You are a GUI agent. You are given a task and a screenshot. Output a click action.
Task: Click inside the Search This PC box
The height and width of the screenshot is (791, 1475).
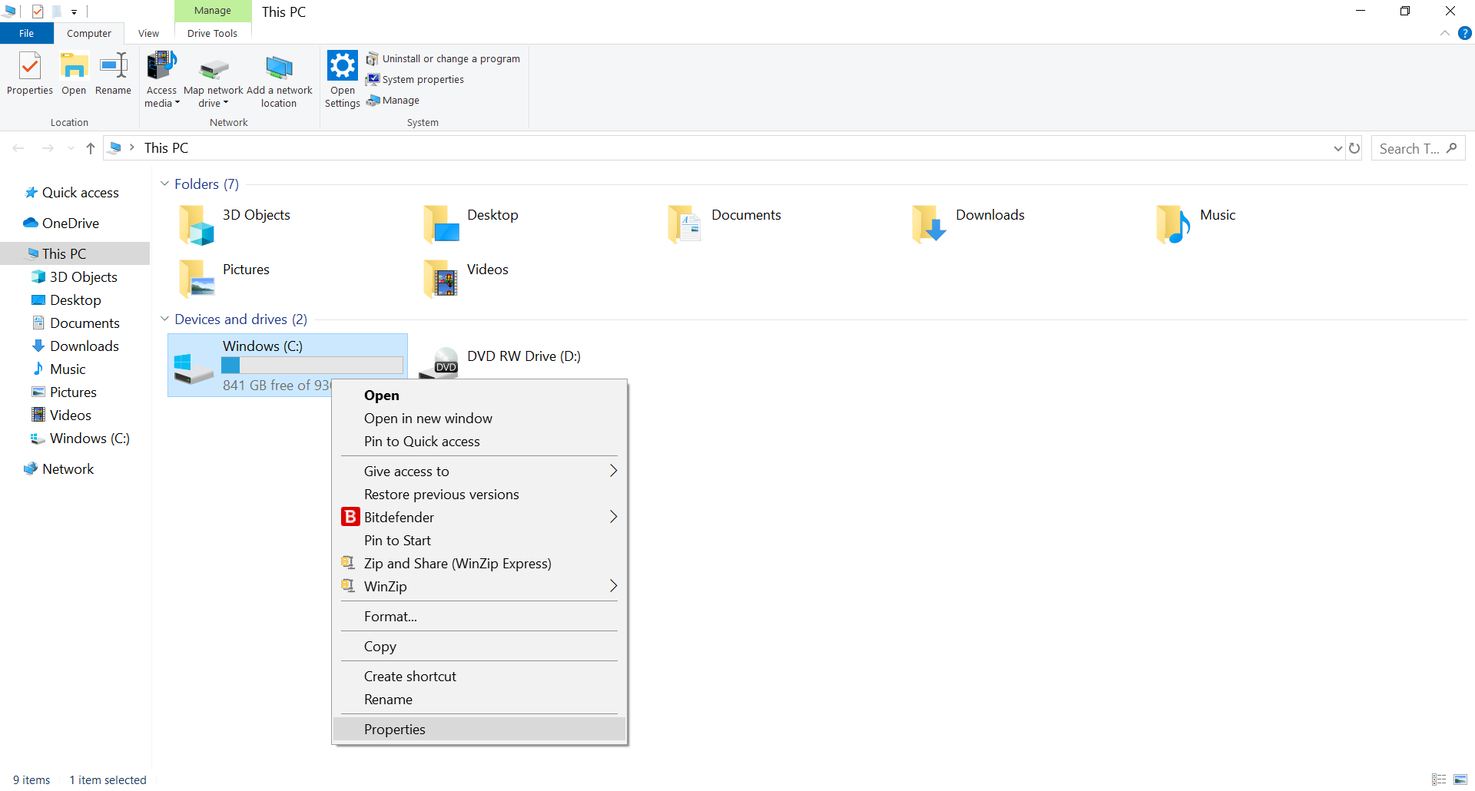(x=1414, y=147)
